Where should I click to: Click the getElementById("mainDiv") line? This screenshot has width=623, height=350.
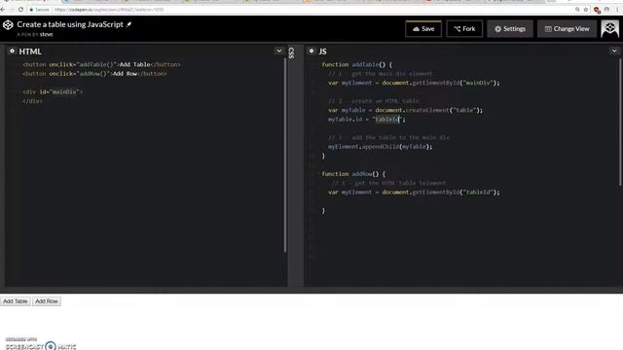[x=414, y=83]
